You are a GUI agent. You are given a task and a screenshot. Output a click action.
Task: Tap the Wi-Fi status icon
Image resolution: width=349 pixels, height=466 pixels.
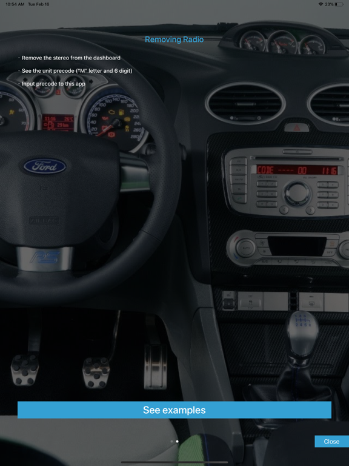point(321,4)
